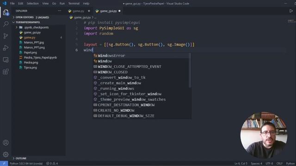Select Python interpreter in status bar
The width and height of the screenshot is (296, 166).
(26, 164)
